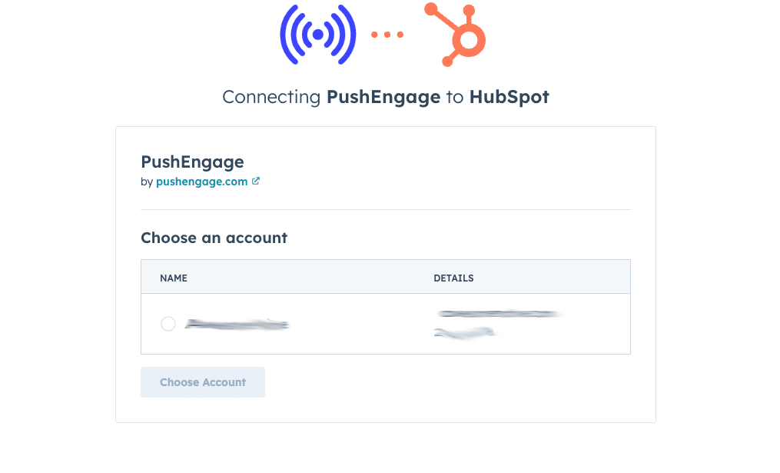Screen dimensions: 780x473
Task: Click the DETAILS column header
Action: (453, 278)
